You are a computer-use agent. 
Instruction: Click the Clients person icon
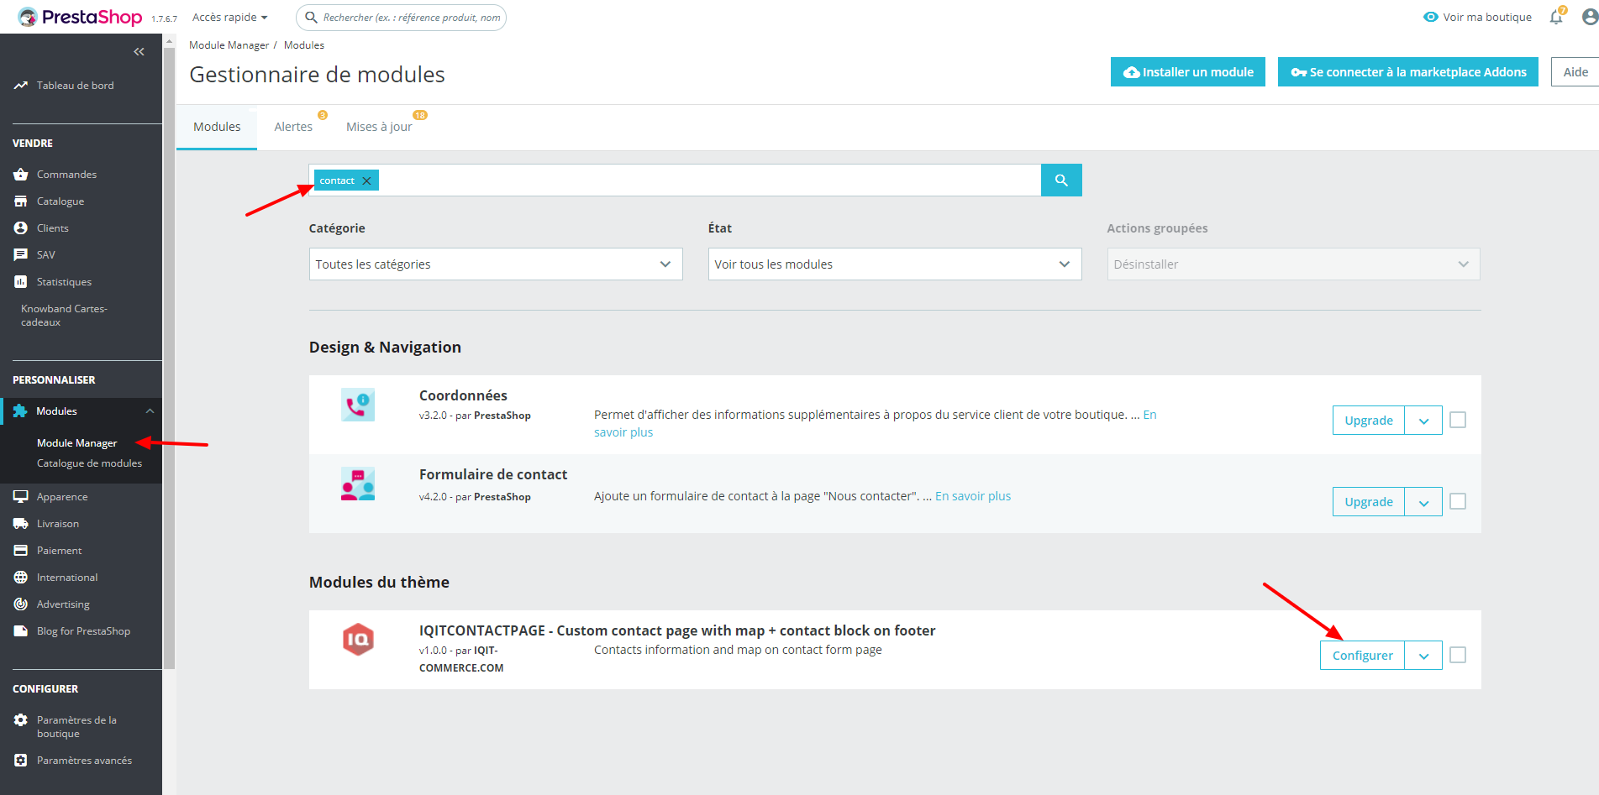21,228
